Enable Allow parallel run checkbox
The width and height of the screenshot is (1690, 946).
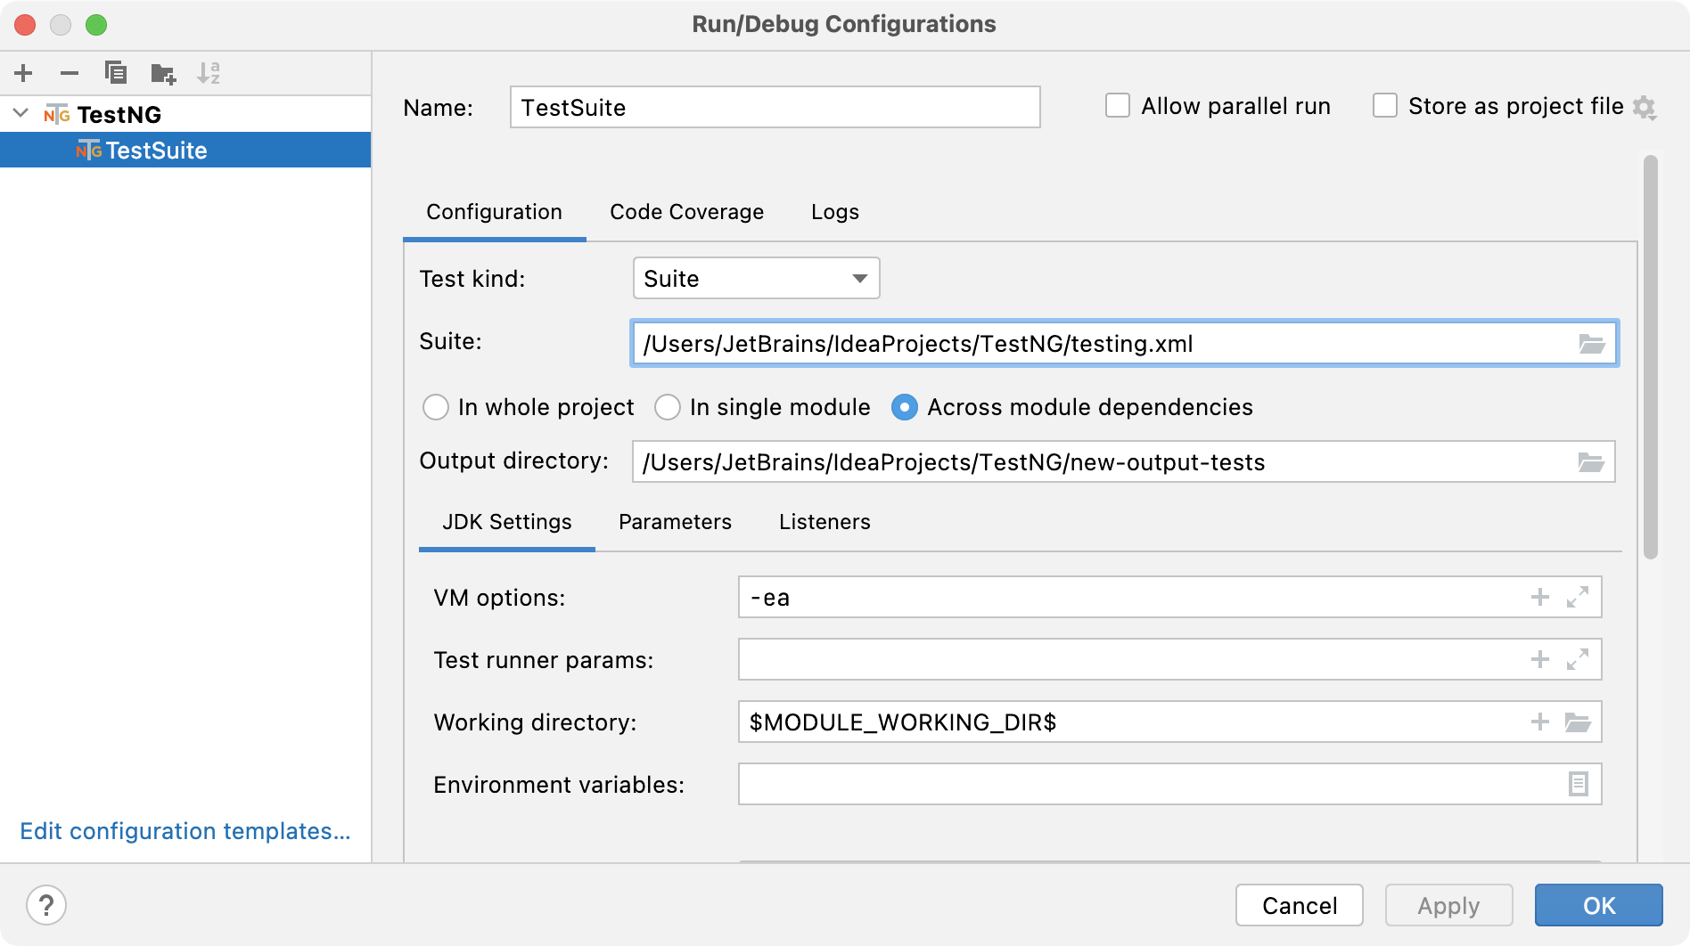(1118, 106)
